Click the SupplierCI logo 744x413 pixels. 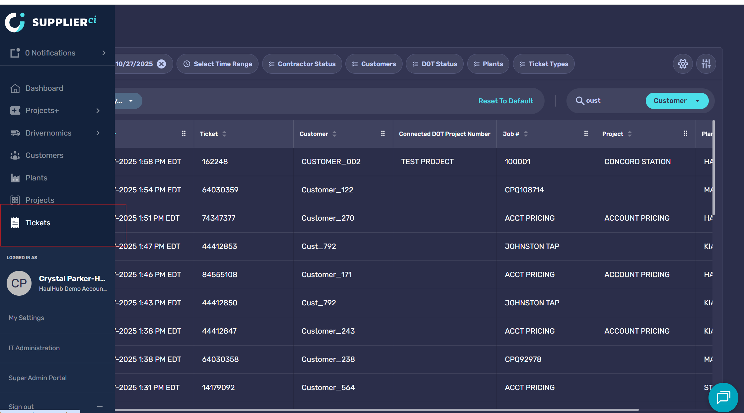pyautogui.click(x=51, y=22)
